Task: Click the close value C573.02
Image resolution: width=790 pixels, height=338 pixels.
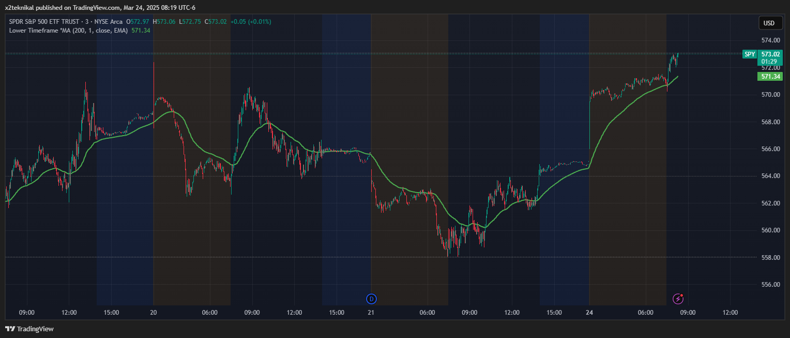Action: click(x=216, y=22)
